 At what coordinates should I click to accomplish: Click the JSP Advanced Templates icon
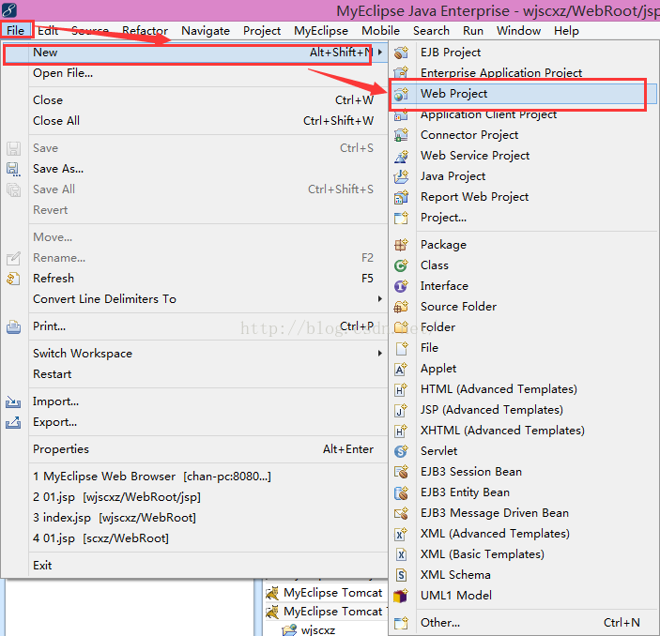[x=401, y=410]
